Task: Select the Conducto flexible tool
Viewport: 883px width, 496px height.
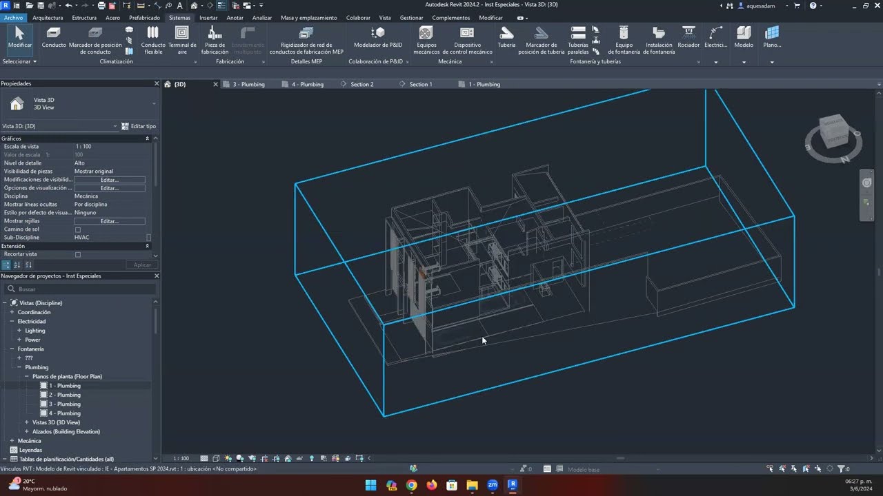Action: tap(153, 40)
